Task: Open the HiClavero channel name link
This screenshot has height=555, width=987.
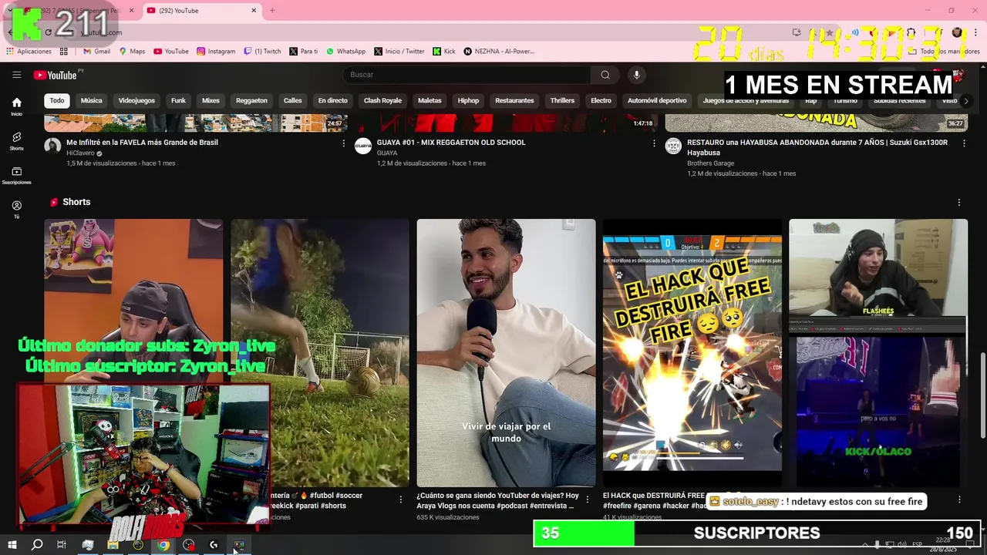Action: [x=80, y=153]
